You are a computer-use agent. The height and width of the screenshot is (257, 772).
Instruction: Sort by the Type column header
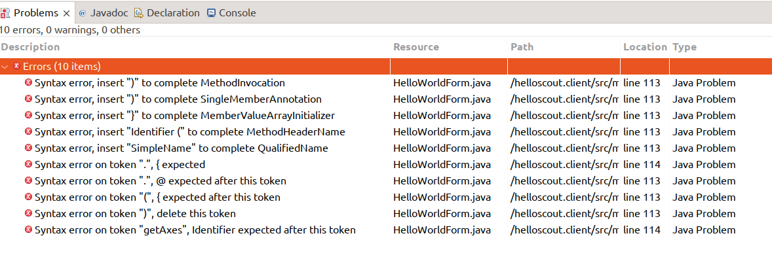pos(684,47)
